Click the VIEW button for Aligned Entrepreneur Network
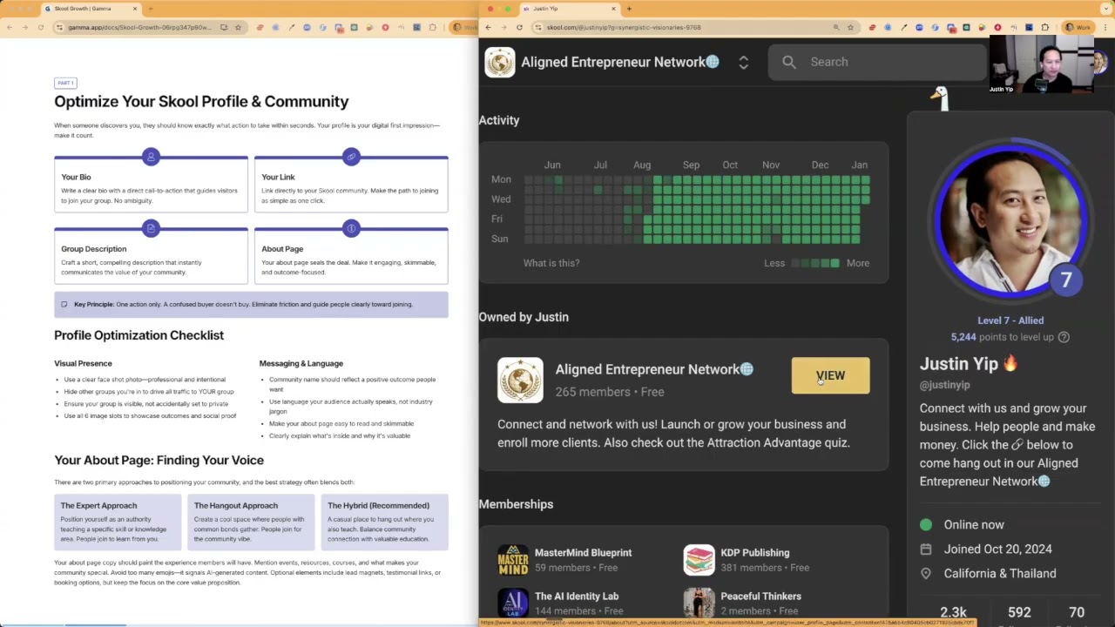Screen dimensions: 1115x627 830,375
